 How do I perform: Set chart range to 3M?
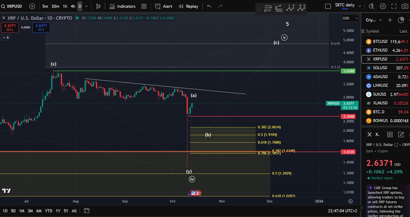[x=30, y=211]
